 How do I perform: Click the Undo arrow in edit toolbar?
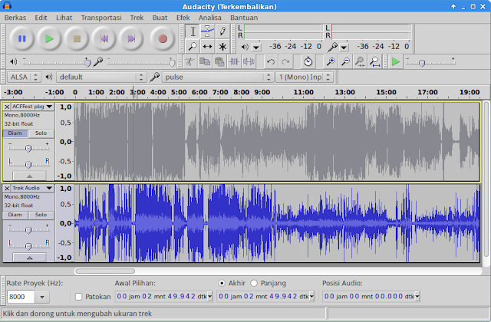point(270,61)
